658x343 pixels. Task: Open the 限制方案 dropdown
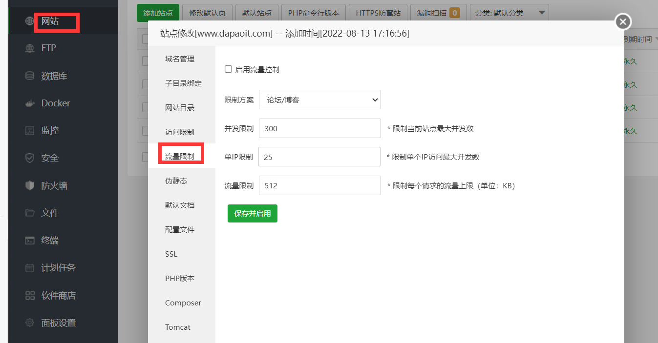[319, 100]
